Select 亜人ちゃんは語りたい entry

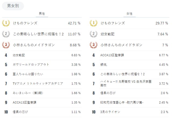28,74
